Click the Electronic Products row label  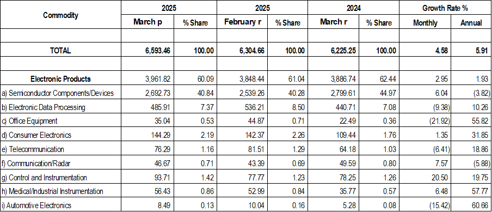point(60,79)
